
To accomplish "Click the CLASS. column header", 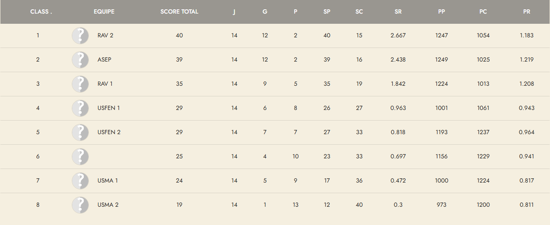I will pos(41,12).
